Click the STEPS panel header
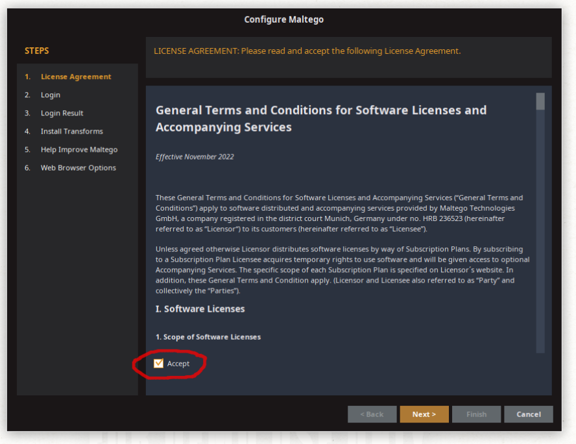 [x=37, y=51]
